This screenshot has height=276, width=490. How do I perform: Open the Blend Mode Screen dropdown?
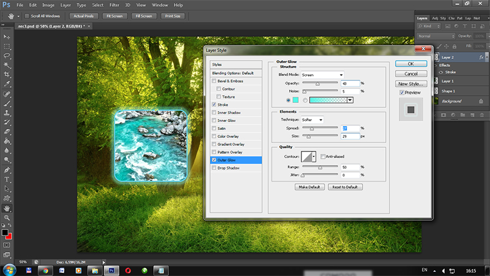pyautogui.click(x=322, y=75)
